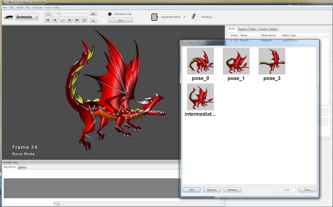
Task: Click the Animation Clip diamond icon
Action: point(110,14)
